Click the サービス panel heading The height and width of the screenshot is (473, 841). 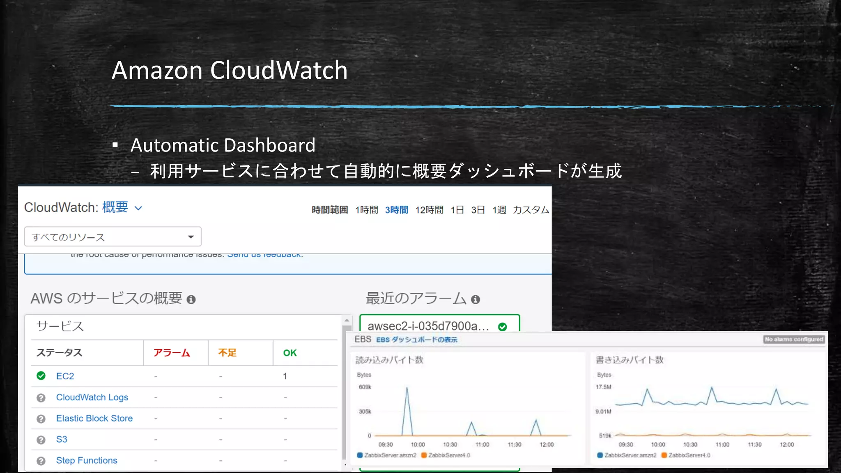60,326
